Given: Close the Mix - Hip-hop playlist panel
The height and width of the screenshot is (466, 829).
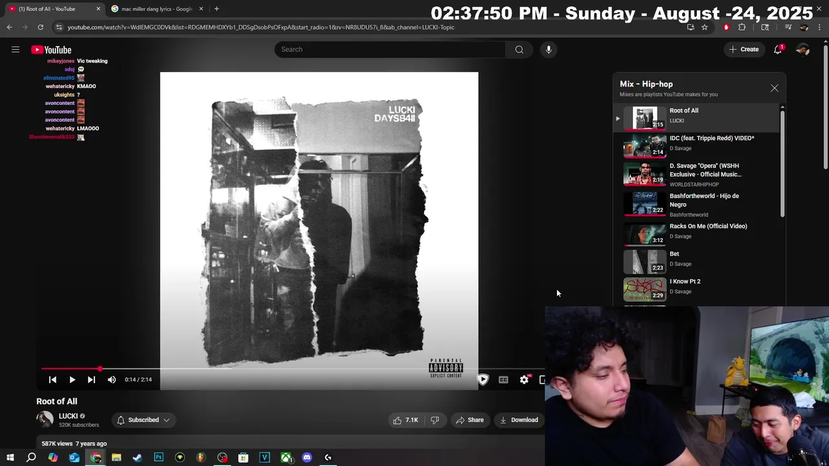Looking at the screenshot, I should click(774, 88).
